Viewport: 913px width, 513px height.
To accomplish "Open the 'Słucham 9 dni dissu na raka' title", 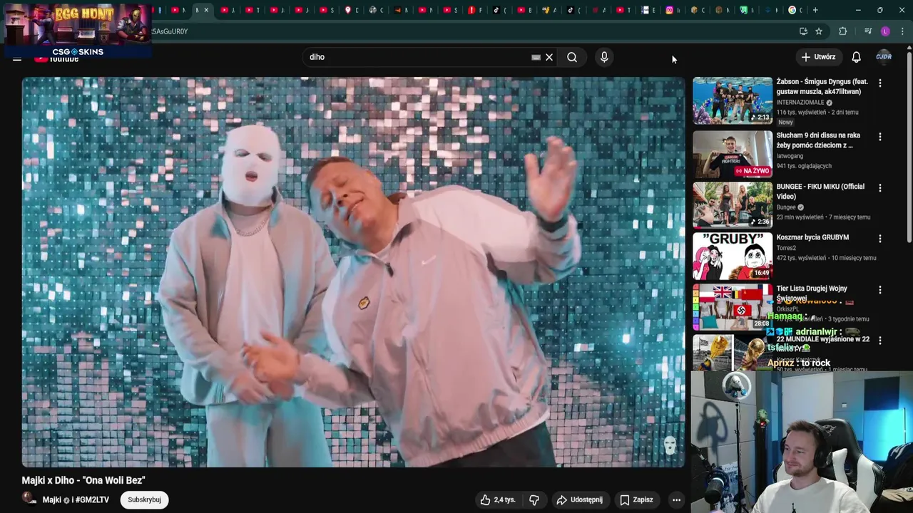I will tap(818, 140).
